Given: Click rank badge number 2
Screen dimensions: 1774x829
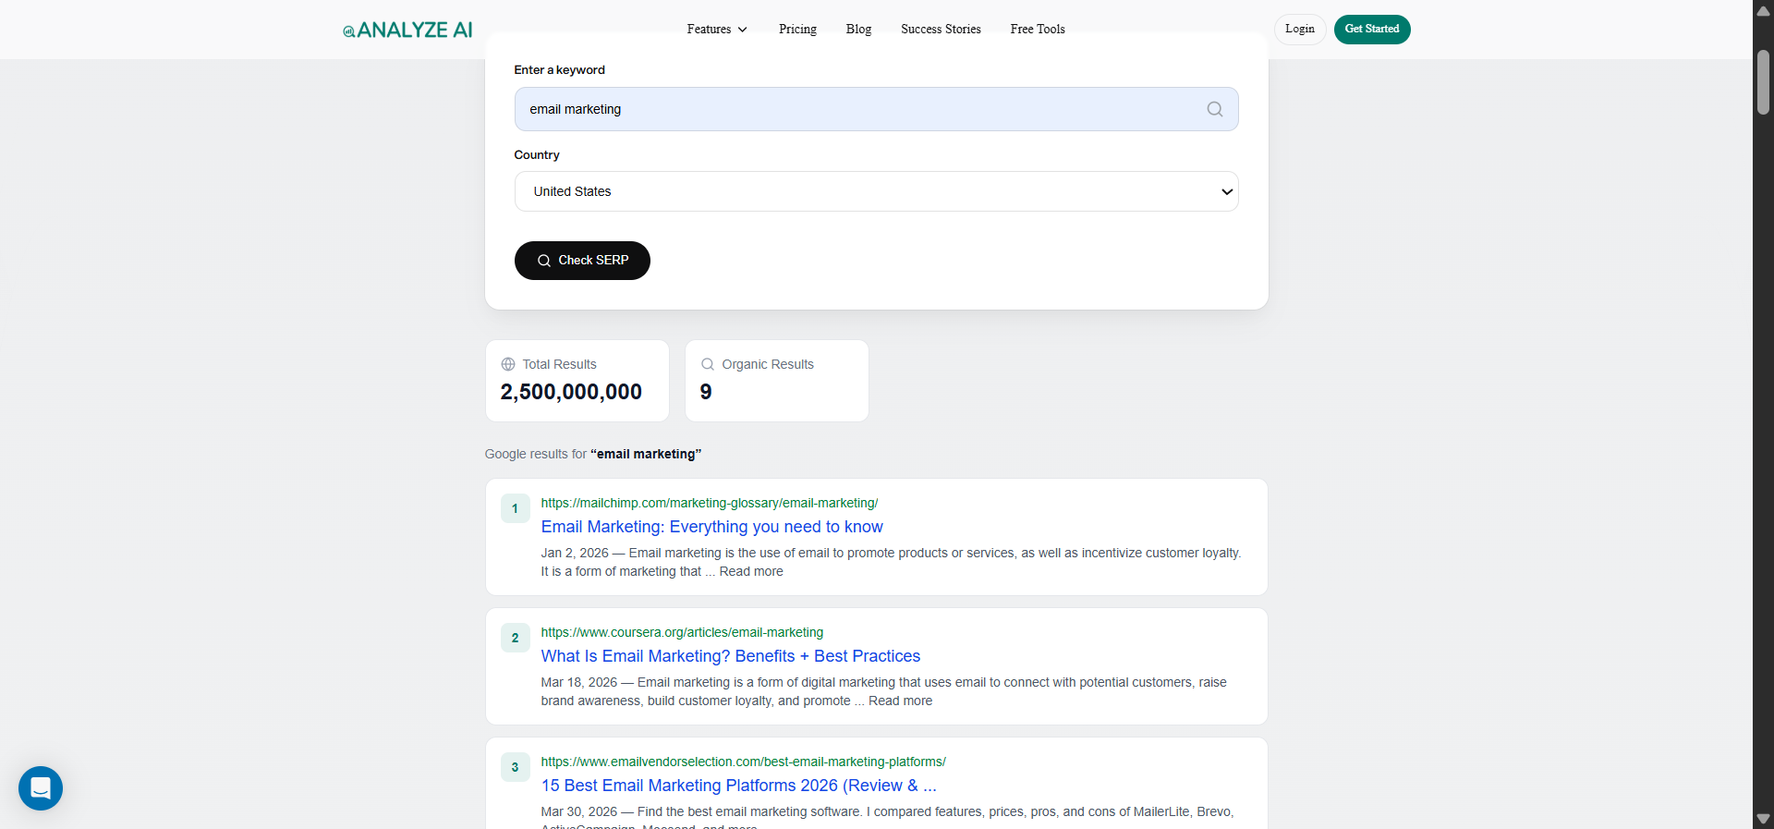Looking at the screenshot, I should (515, 638).
